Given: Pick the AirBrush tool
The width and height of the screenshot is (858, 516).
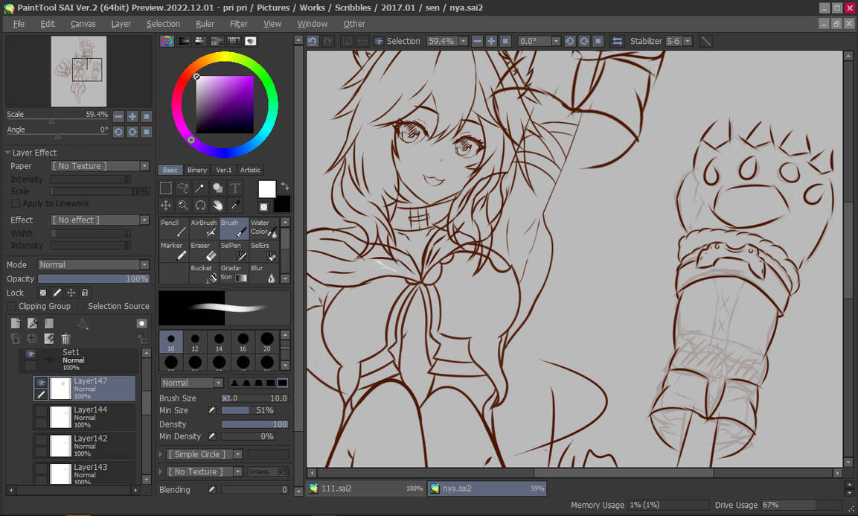Looking at the screenshot, I should point(204,228).
